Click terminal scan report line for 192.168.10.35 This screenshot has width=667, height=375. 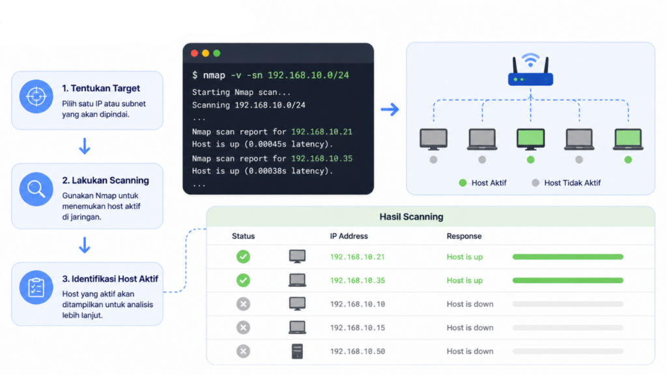tap(272, 159)
